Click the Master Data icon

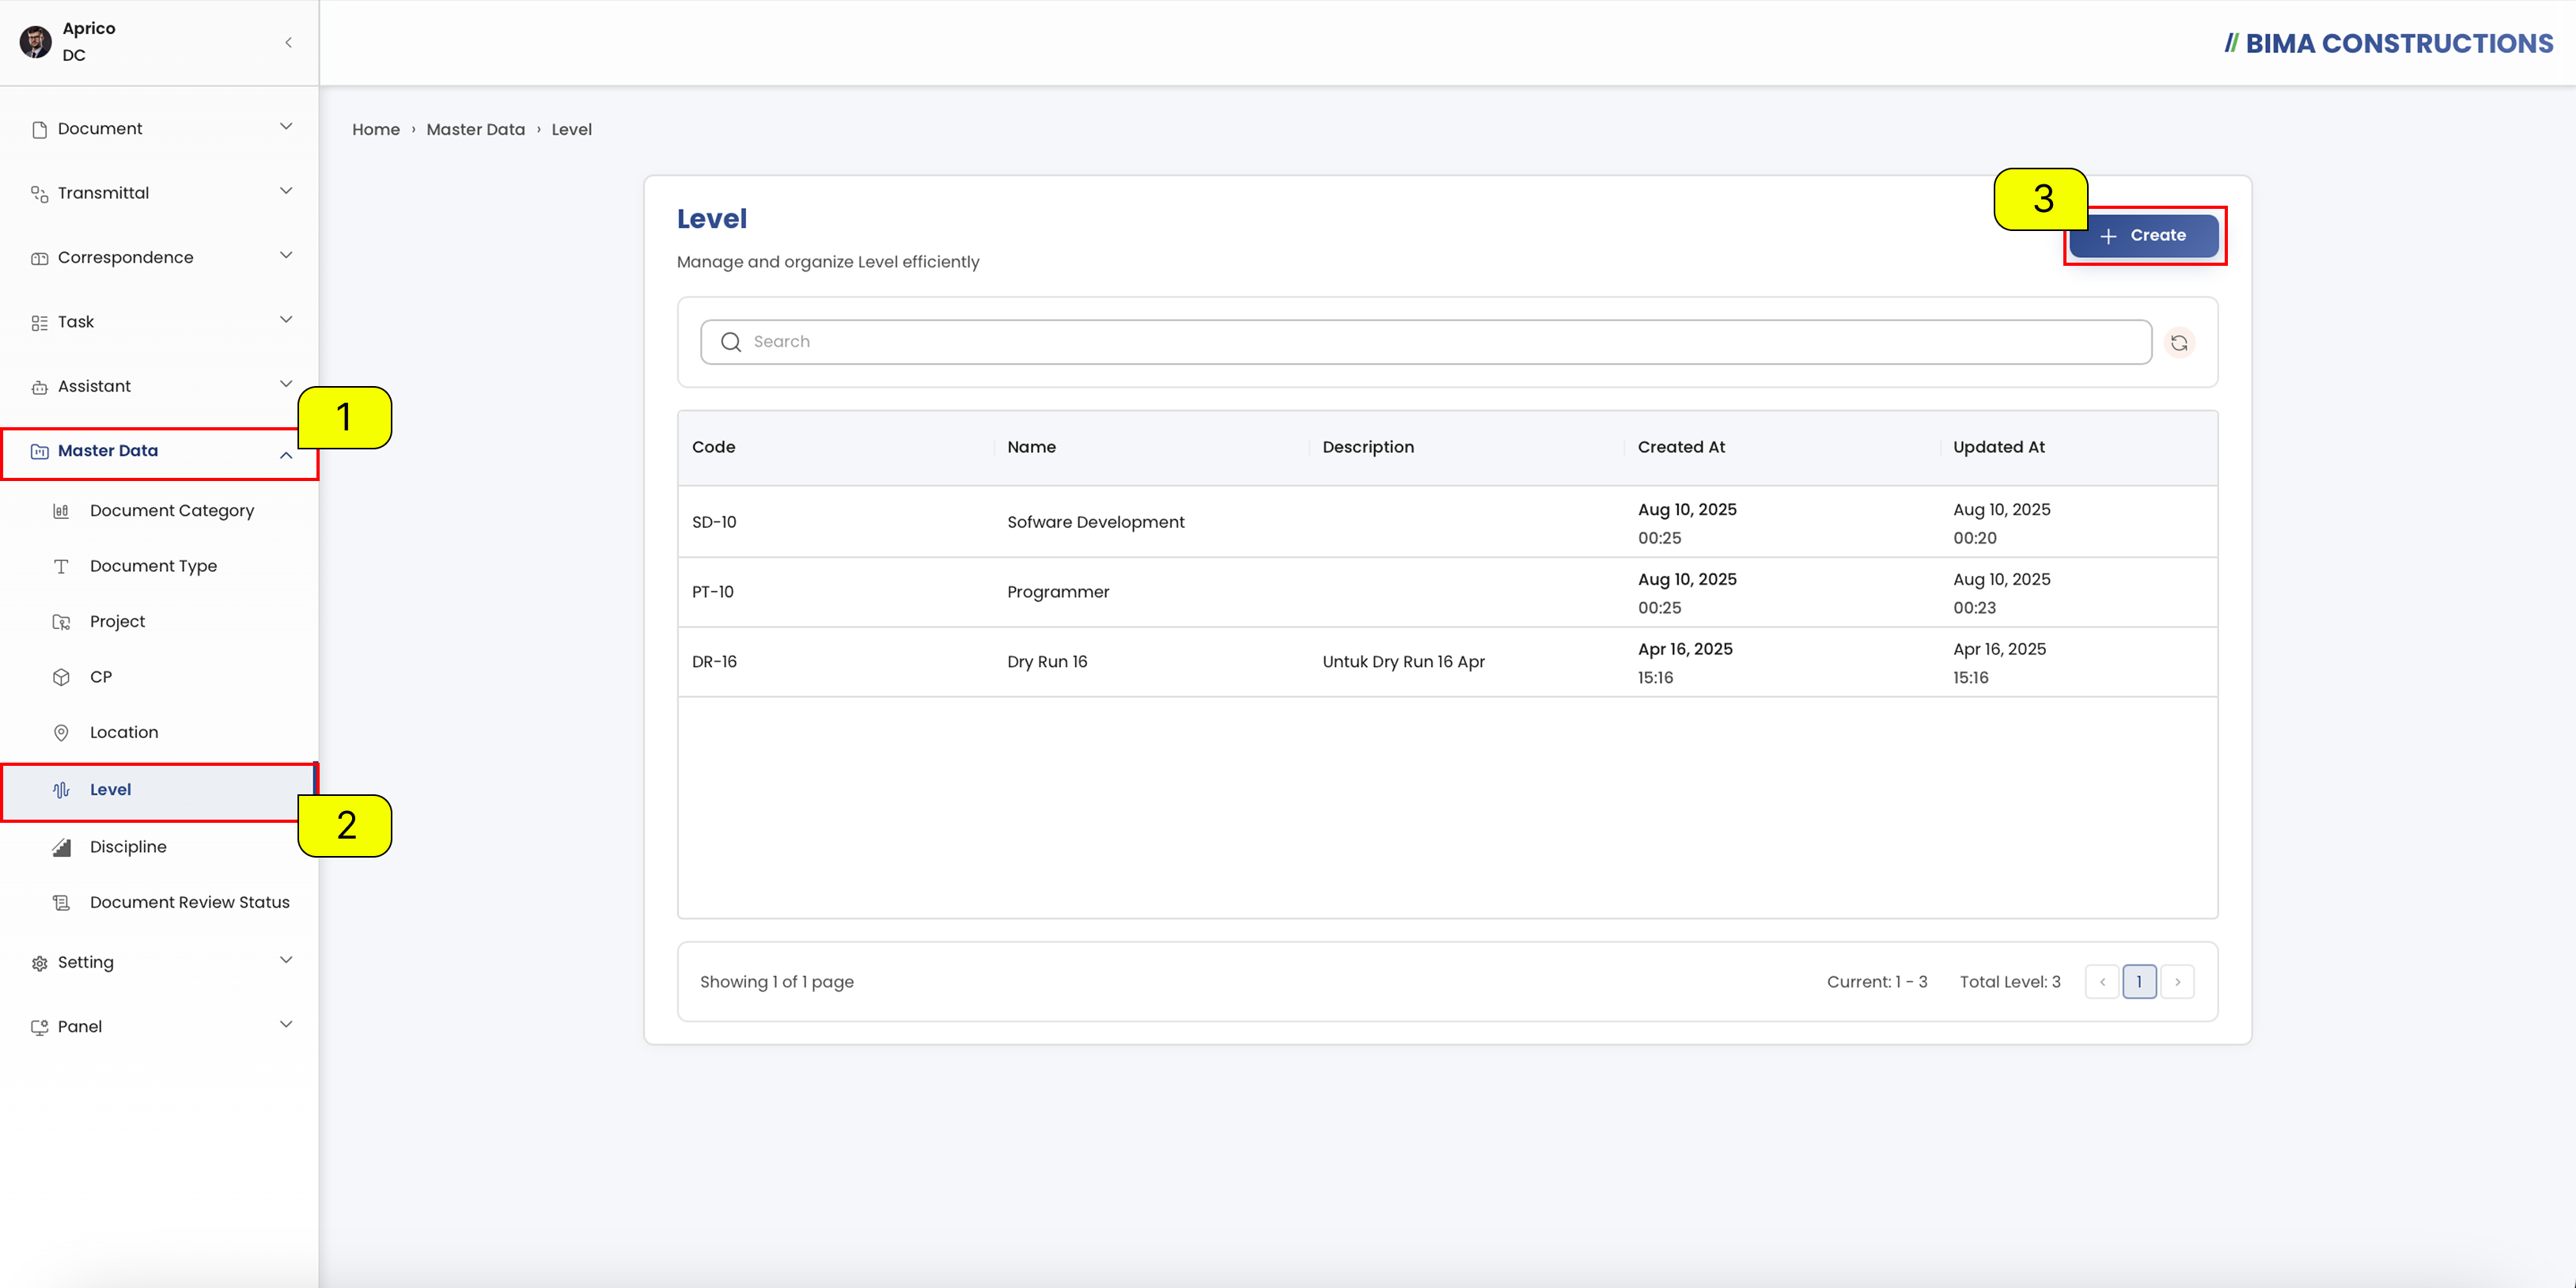[40, 451]
